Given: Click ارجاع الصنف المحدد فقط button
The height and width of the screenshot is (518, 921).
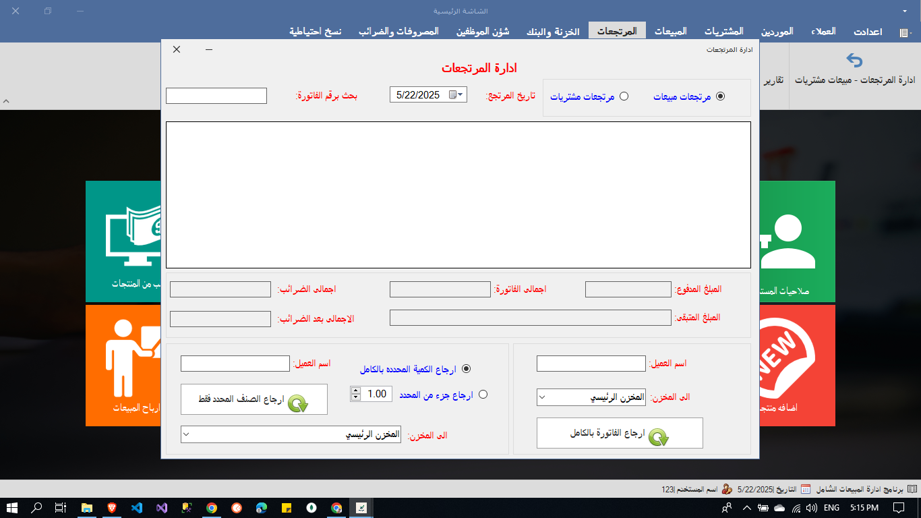Looking at the screenshot, I should pos(254,399).
